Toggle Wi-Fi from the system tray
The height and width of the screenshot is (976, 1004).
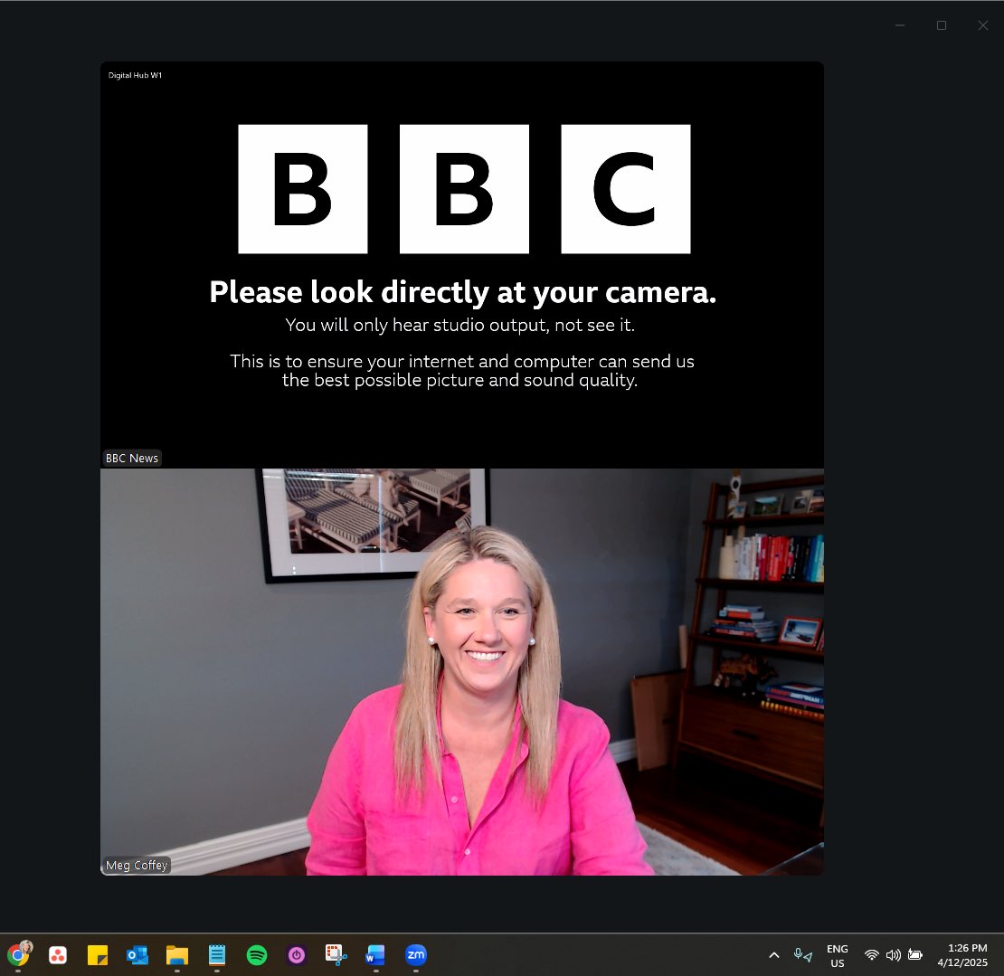tap(871, 955)
